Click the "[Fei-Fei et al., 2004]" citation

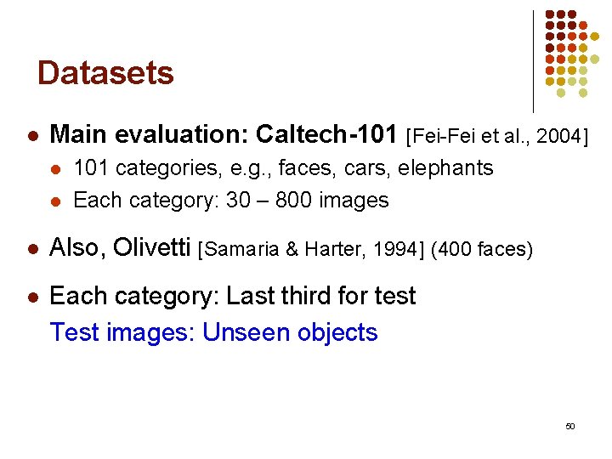(x=498, y=135)
